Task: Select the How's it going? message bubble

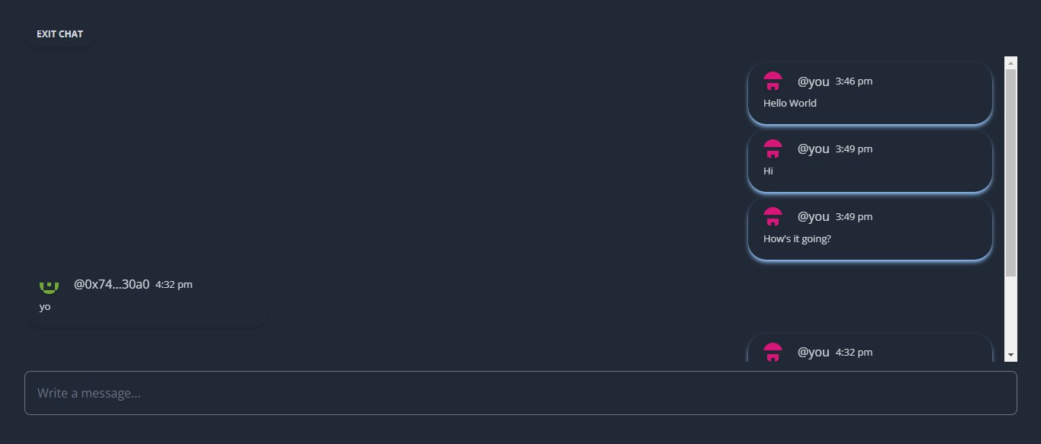Action: 869,228
